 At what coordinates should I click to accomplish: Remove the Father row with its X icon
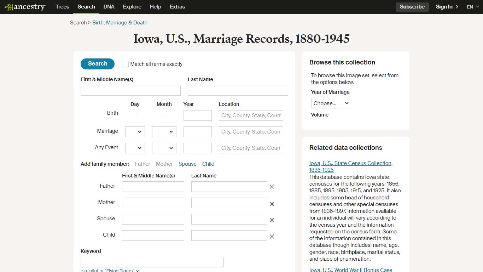272,187
